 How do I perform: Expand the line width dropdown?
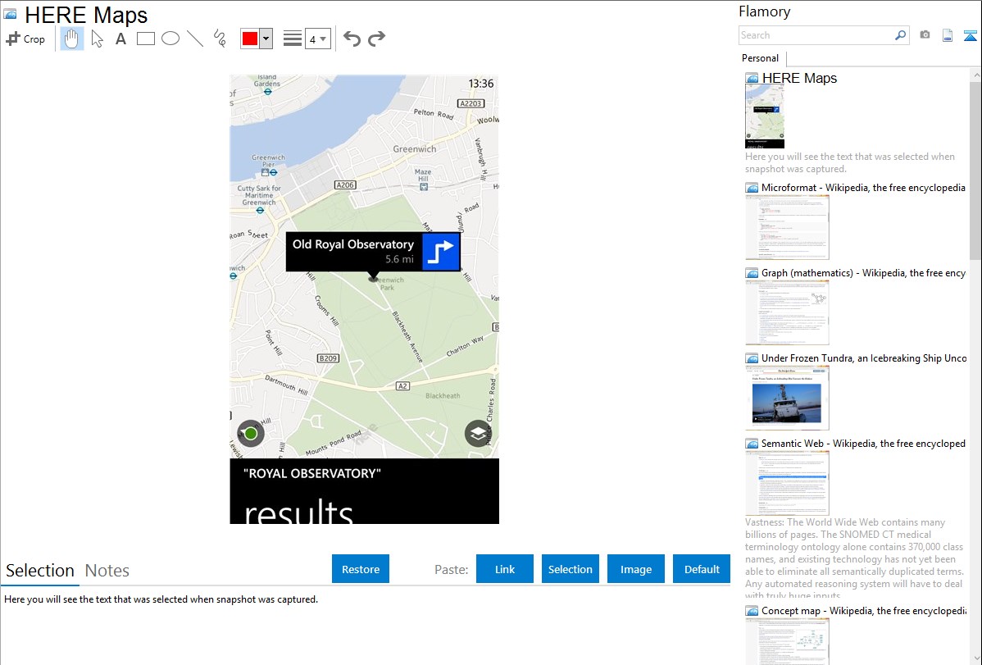tap(317, 39)
